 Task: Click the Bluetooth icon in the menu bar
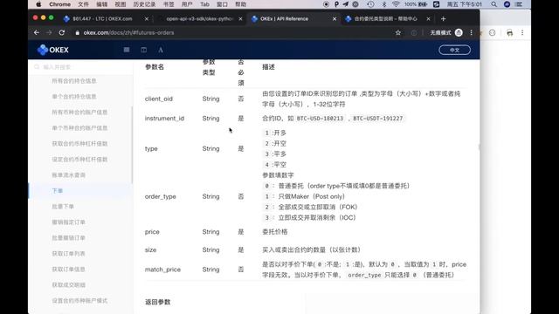point(384,4)
